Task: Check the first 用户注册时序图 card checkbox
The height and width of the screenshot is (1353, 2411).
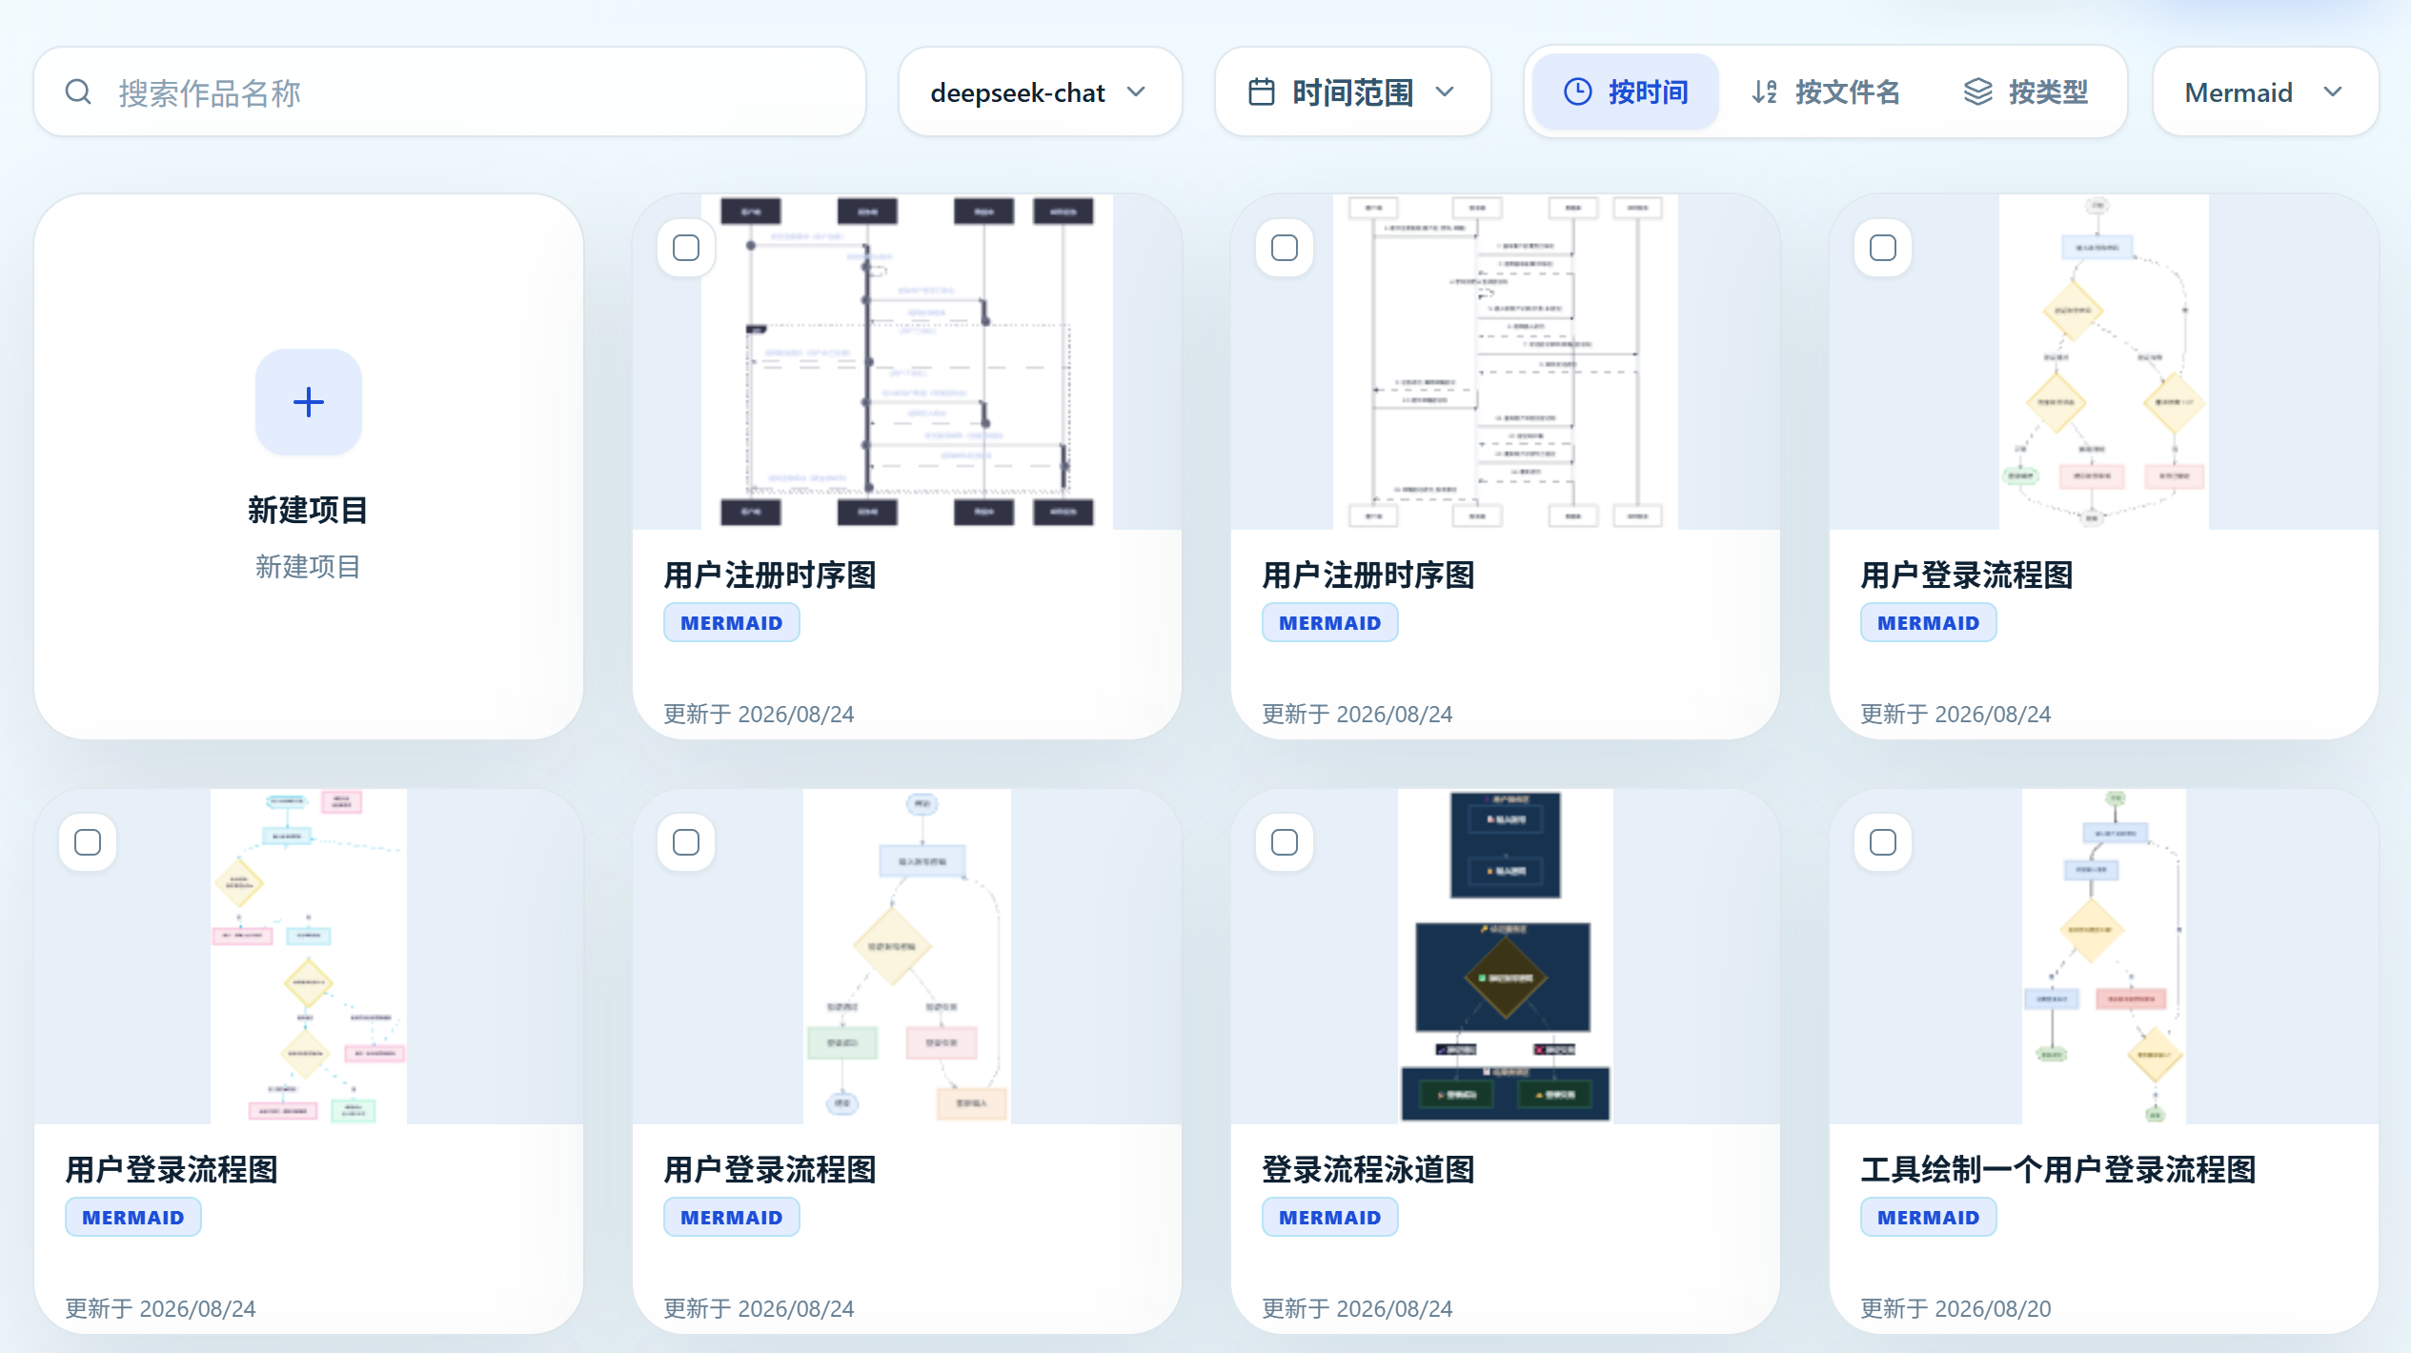Action: pyautogui.click(x=686, y=248)
